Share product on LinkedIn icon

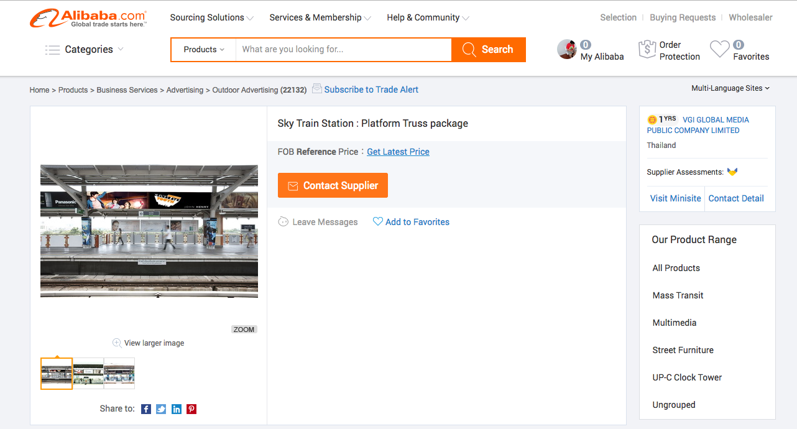click(177, 409)
